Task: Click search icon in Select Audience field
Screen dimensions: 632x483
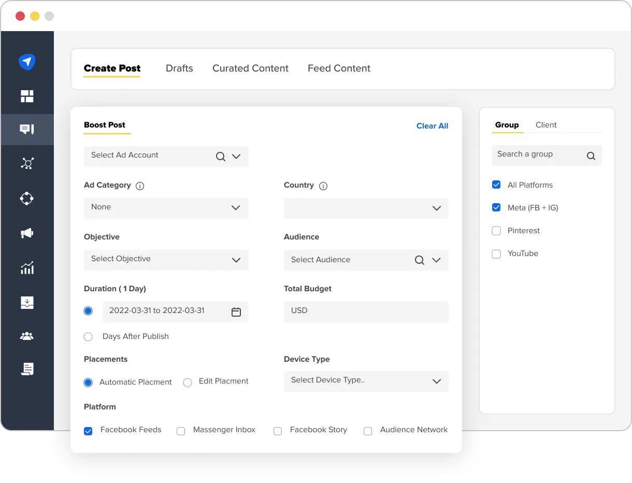Action: click(x=420, y=260)
